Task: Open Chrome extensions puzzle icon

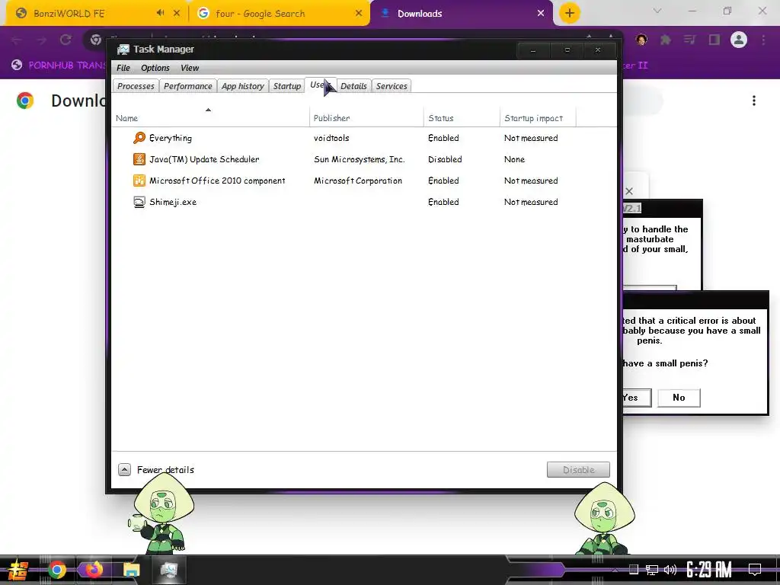Action: 666,40
